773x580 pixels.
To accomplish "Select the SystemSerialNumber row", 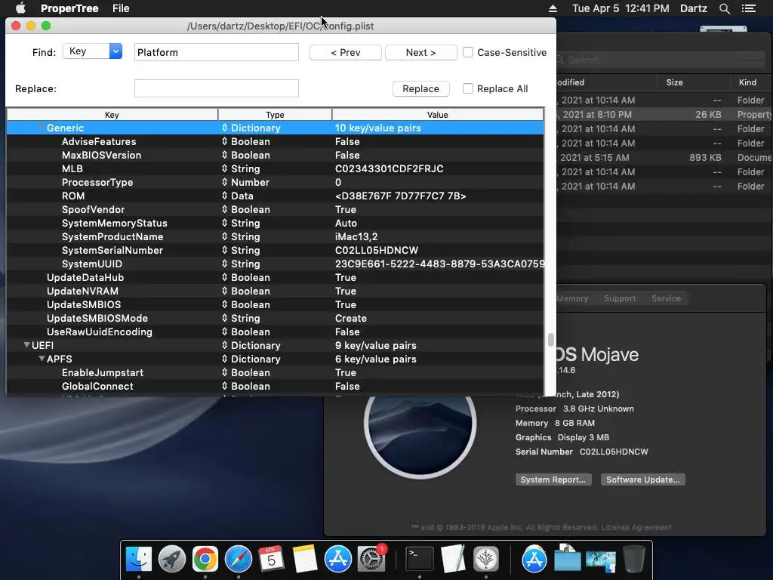I will tap(275, 250).
